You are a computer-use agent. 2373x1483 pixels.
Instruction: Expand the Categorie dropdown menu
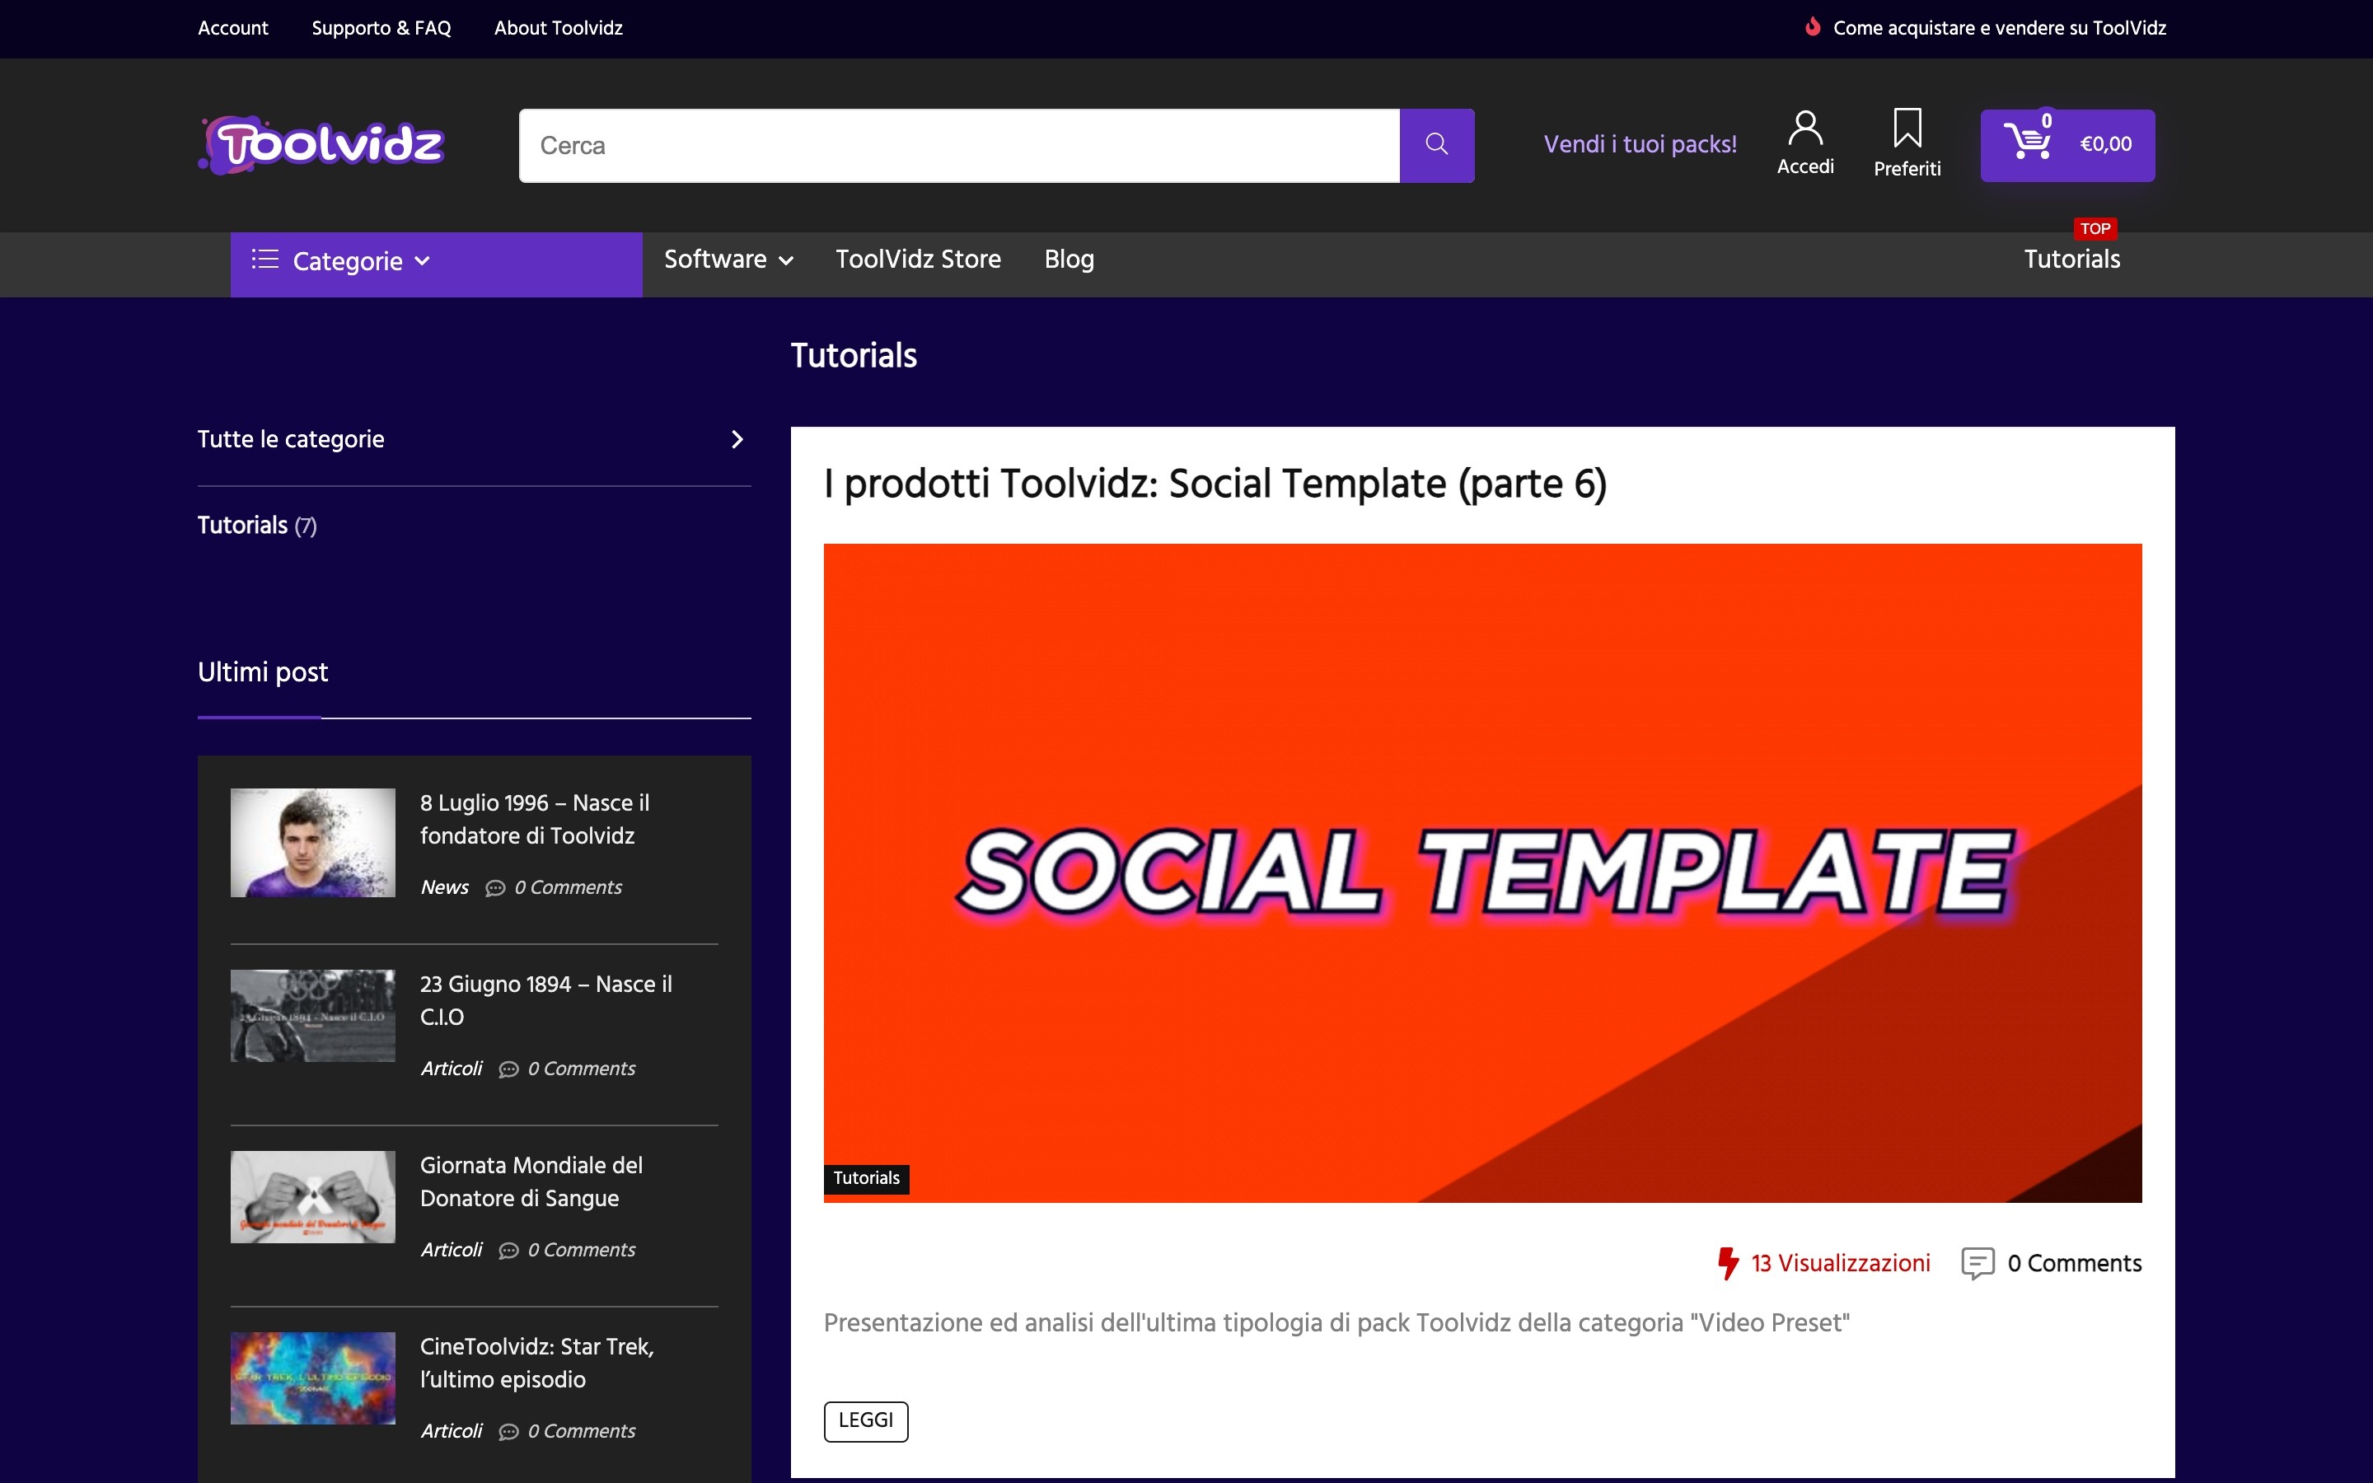[437, 264]
